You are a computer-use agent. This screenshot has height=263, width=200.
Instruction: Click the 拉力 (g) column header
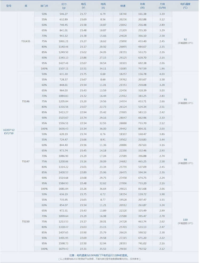(x=64, y=6)
